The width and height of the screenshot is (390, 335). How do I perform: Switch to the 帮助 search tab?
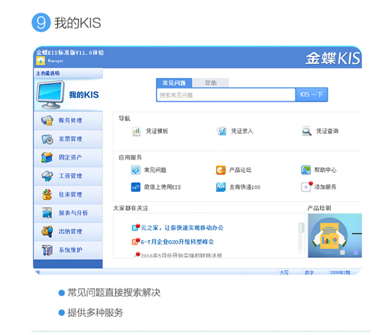(x=211, y=83)
